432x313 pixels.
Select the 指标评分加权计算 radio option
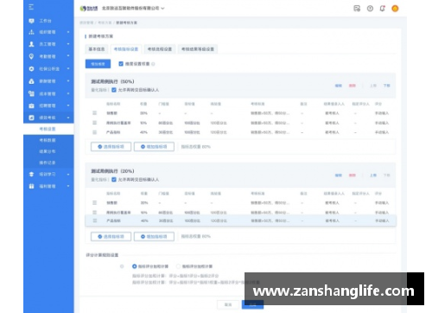(178, 266)
